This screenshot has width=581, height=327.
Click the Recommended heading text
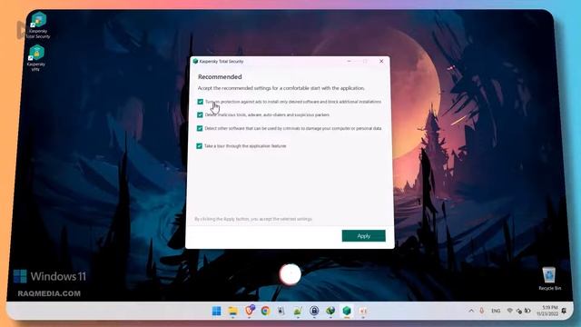(220, 76)
